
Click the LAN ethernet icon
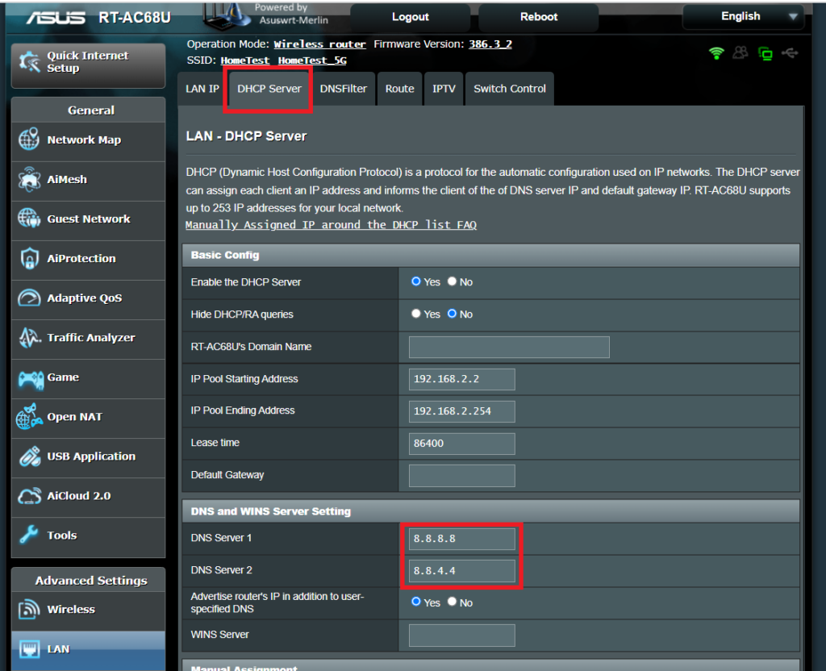pos(30,649)
